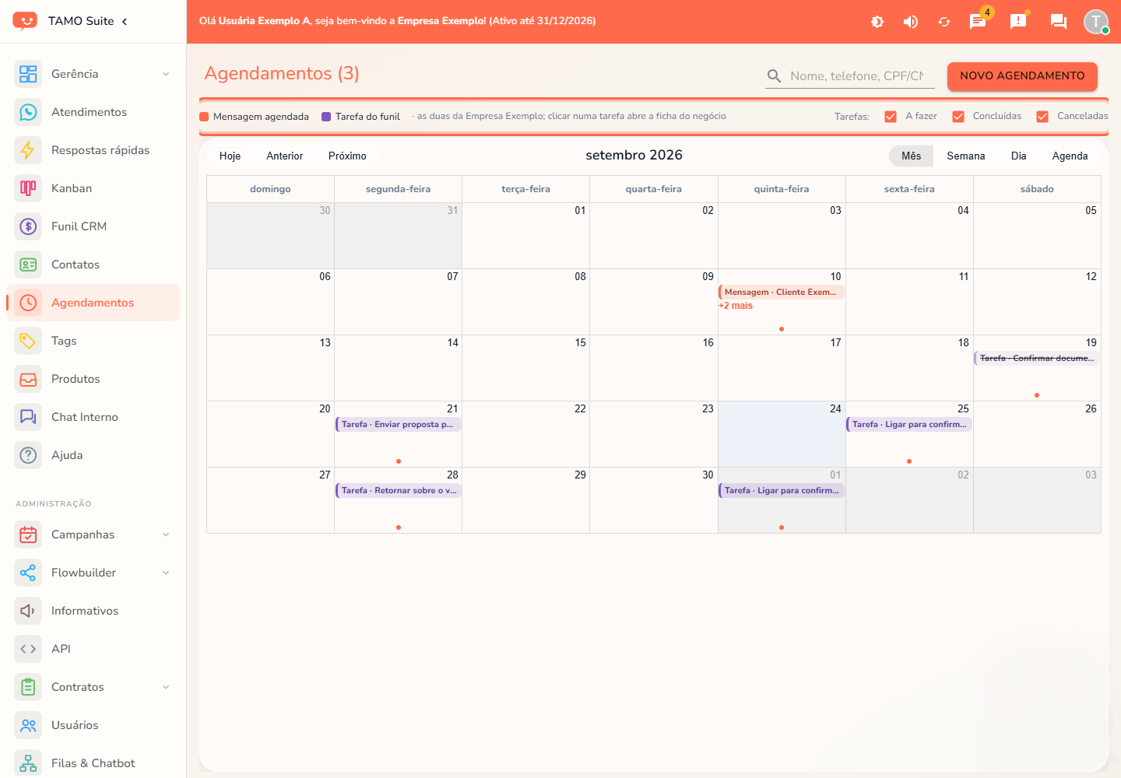Click the quinta-feira column header
1121x778 pixels.
click(x=782, y=189)
